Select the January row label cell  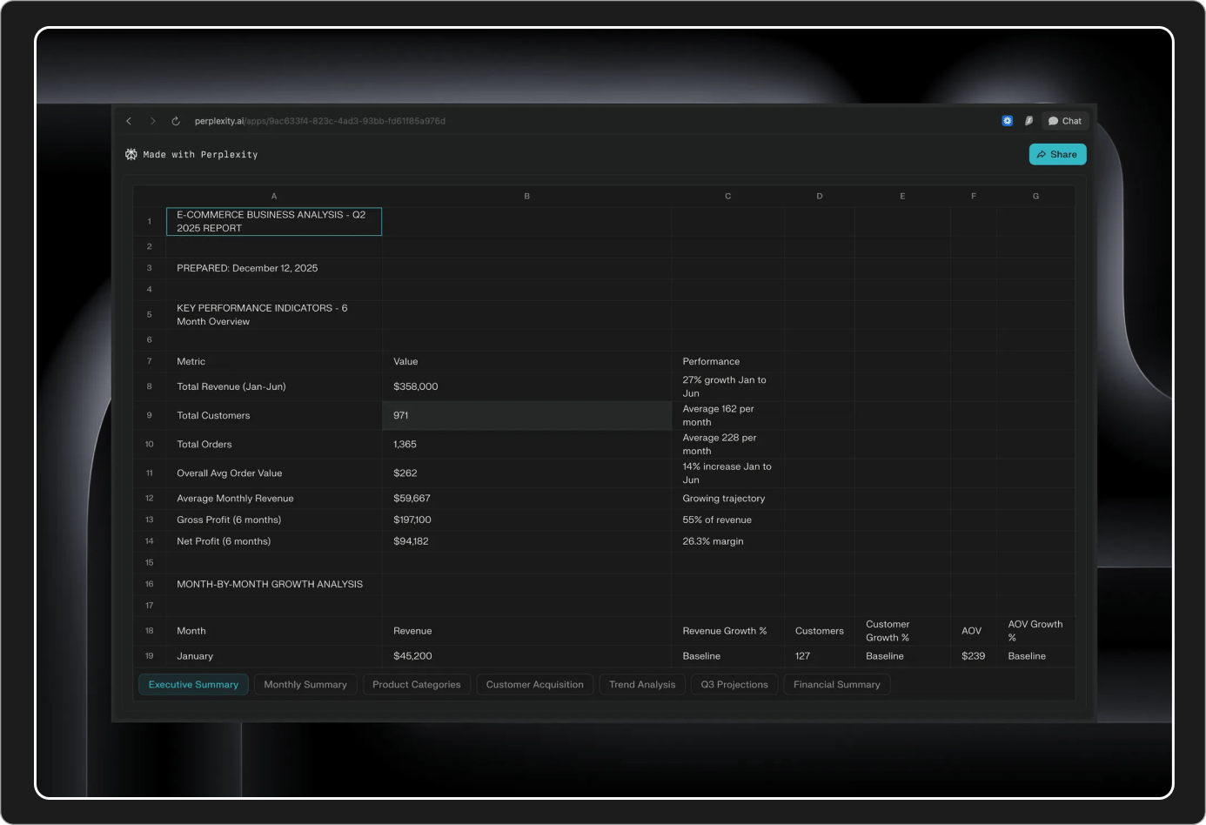(274, 656)
